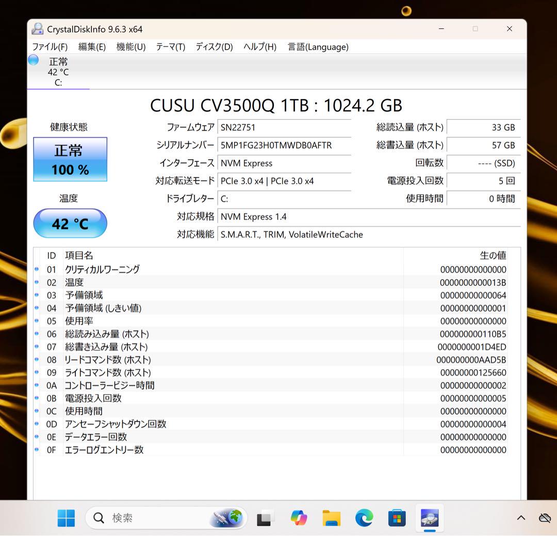Click the interface field NVM Express
Image resolution: width=557 pixels, height=536 pixels.
coord(284,163)
